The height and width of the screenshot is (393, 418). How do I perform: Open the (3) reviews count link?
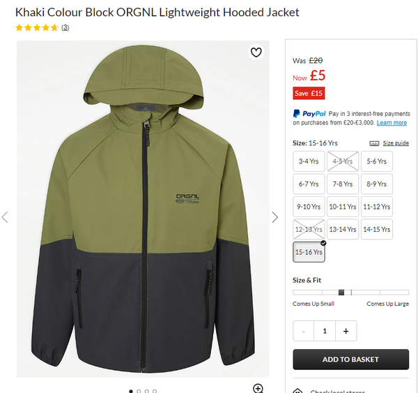(x=65, y=27)
